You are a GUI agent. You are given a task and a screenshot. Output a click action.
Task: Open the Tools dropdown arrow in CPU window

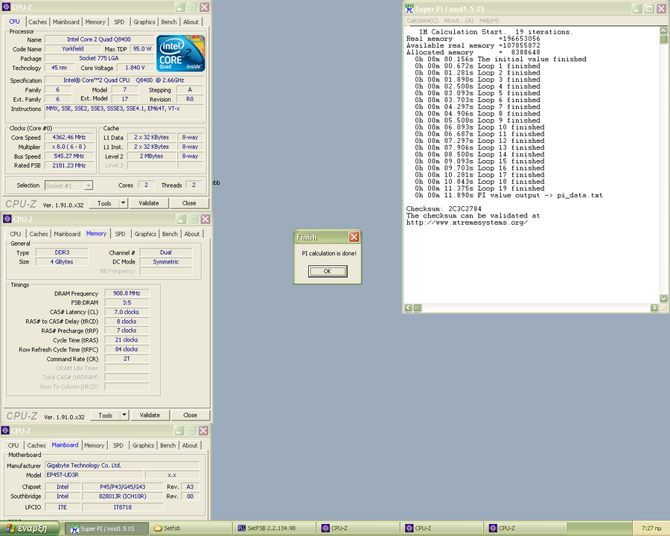click(x=123, y=203)
